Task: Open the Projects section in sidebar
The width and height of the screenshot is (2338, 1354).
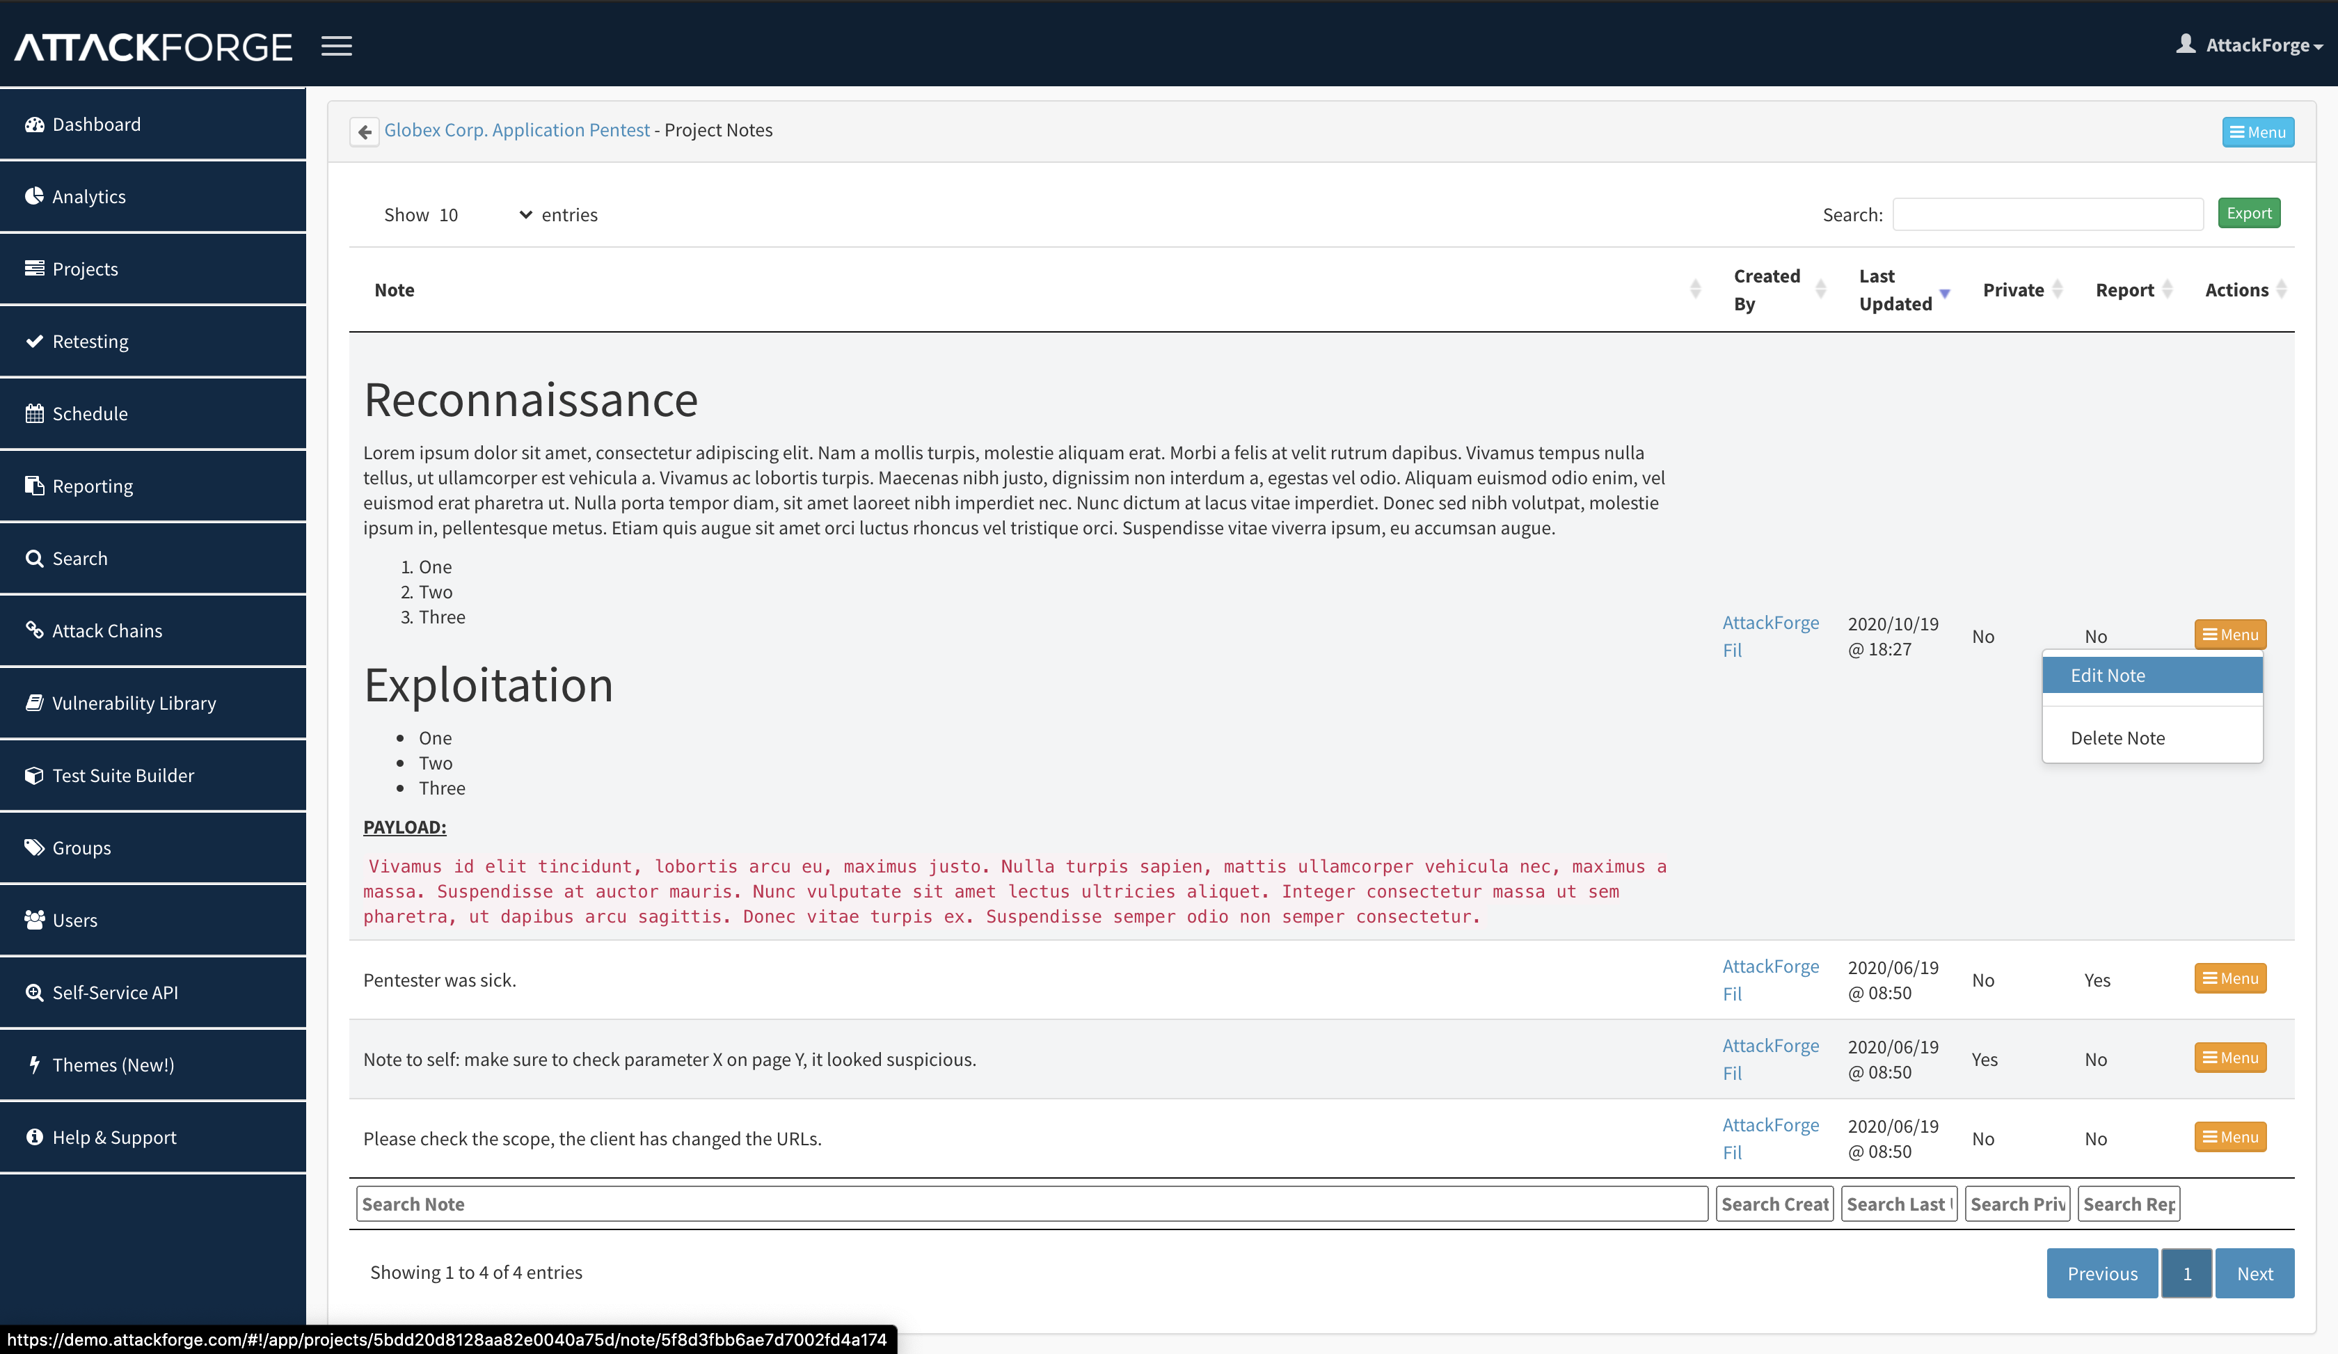Action: (x=153, y=269)
